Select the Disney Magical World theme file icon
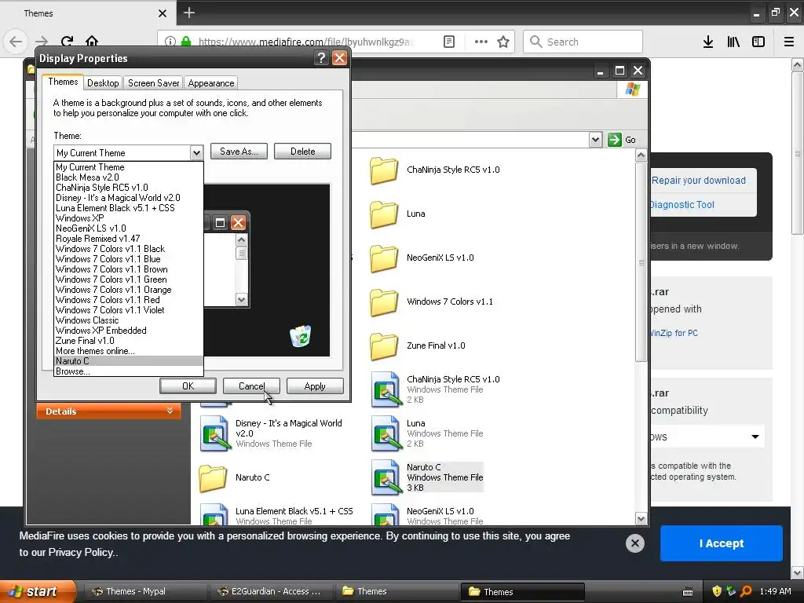The width and height of the screenshot is (804, 603). tap(215, 433)
